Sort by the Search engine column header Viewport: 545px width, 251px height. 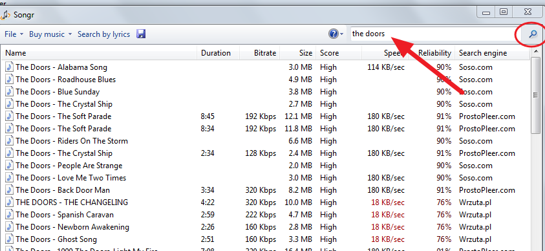click(492, 53)
